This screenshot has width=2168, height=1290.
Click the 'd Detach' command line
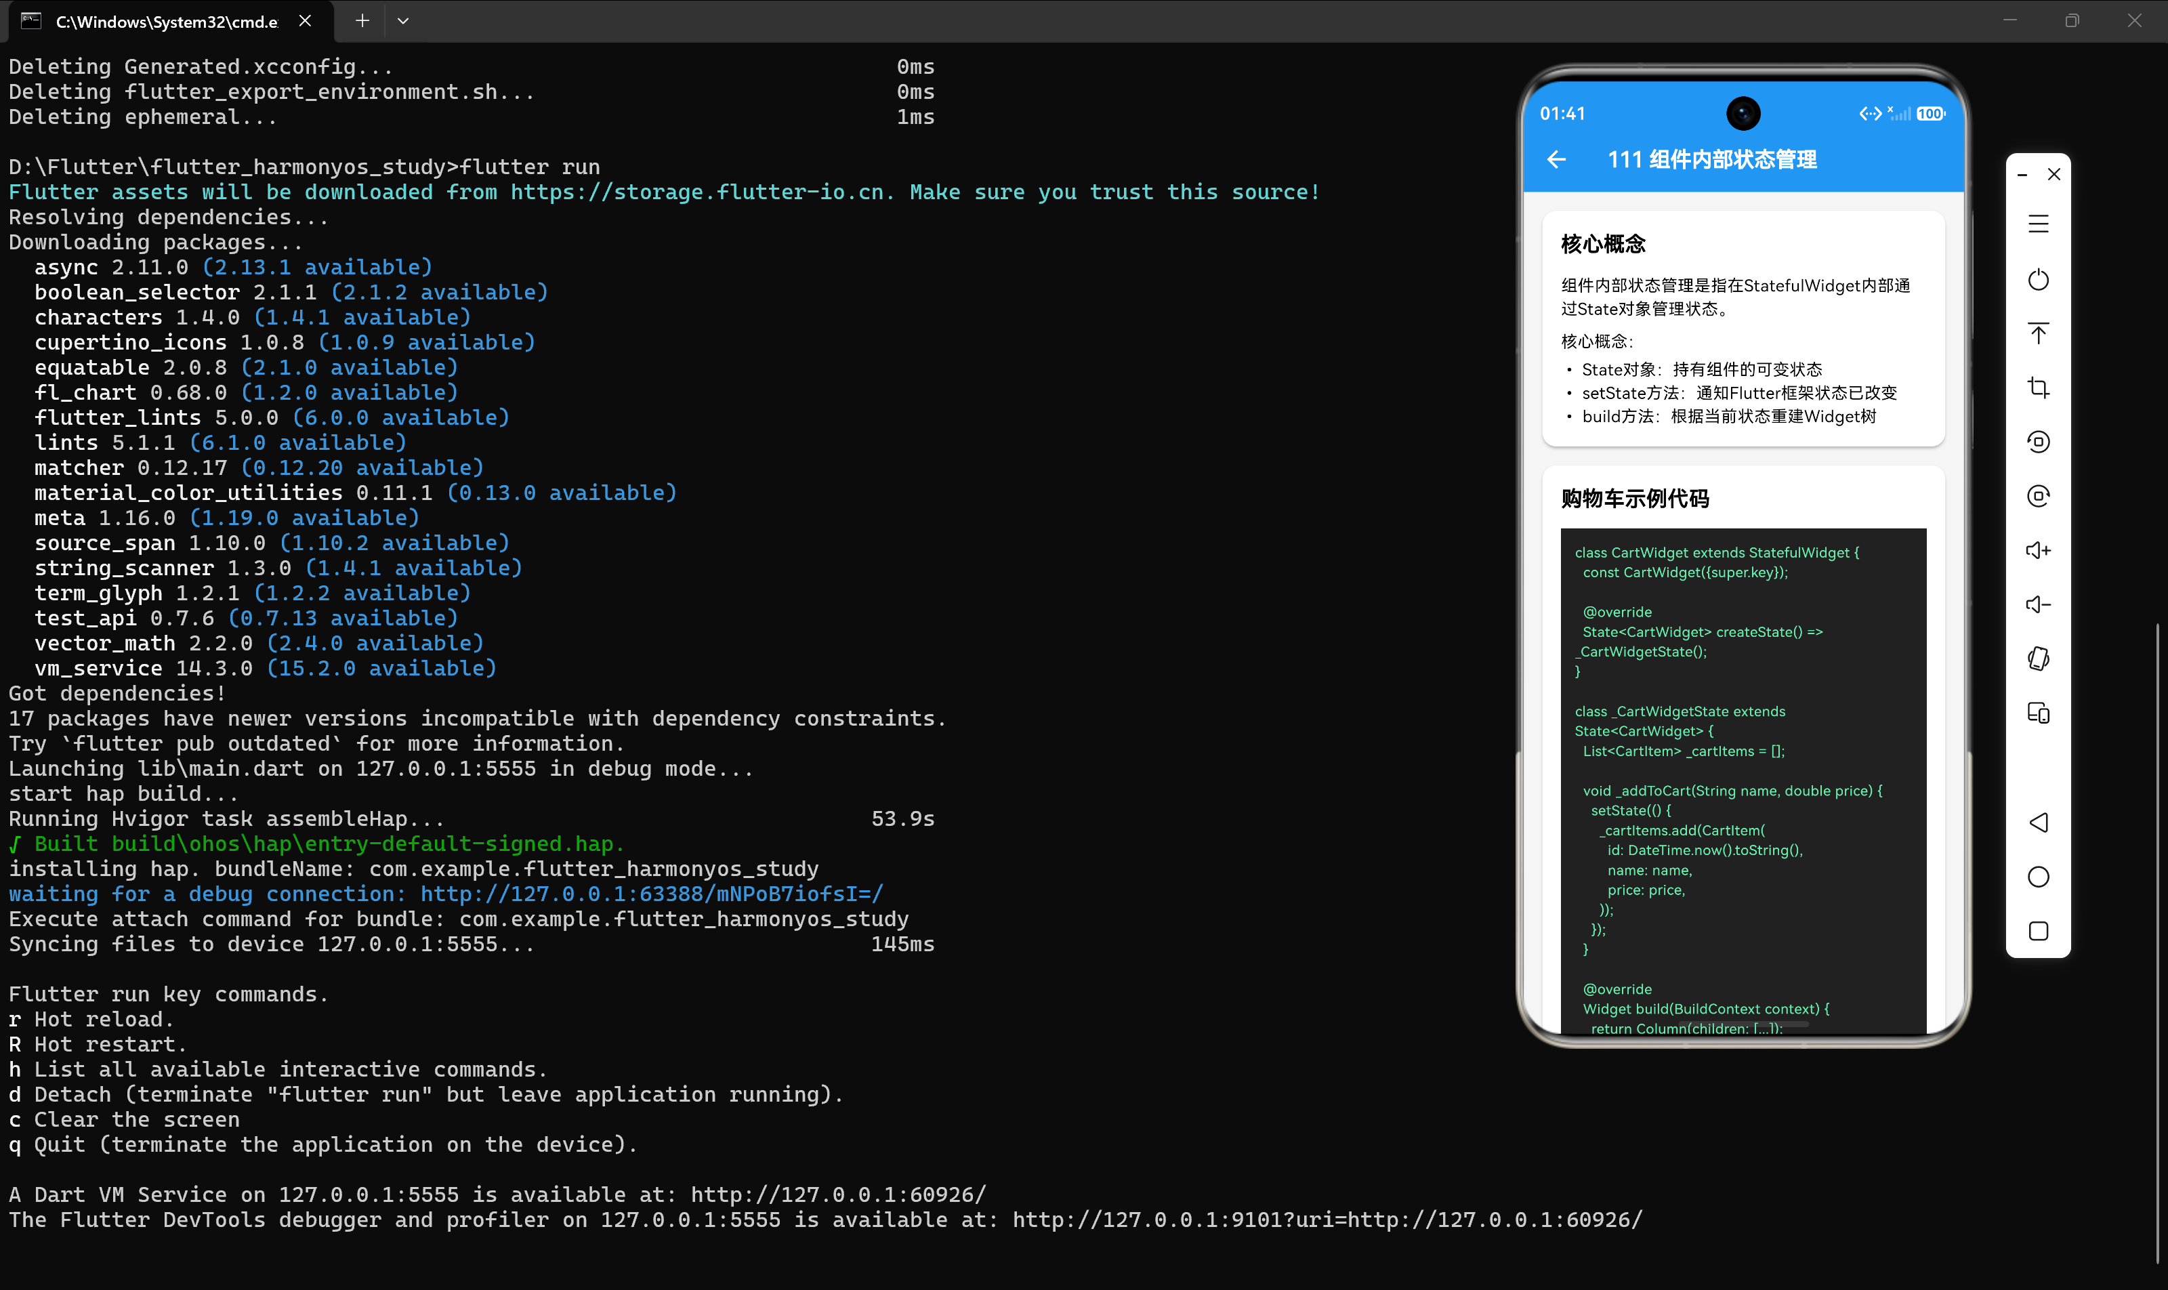(x=426, y=1094)
